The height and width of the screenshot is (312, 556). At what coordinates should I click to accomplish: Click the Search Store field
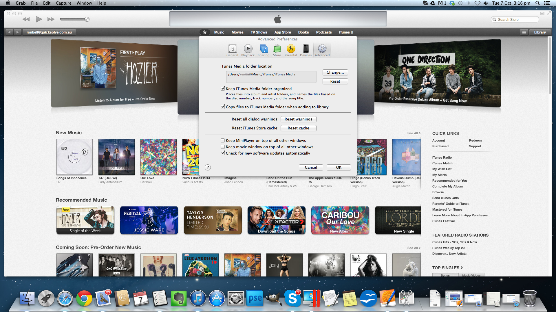[x=515, y=19]
